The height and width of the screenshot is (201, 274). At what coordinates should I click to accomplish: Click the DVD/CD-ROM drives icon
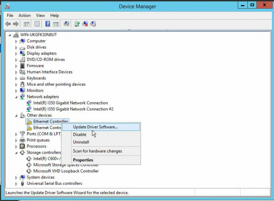point(22,60)
